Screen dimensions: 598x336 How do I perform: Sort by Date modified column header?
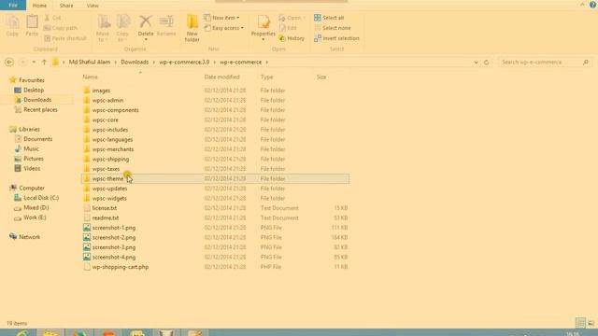(222, 77)
